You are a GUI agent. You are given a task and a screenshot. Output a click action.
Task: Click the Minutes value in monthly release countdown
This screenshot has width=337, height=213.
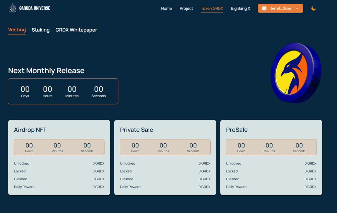click(72, 89)
